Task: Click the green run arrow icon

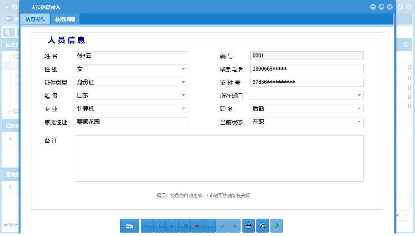Action: (x=276, y=225)
